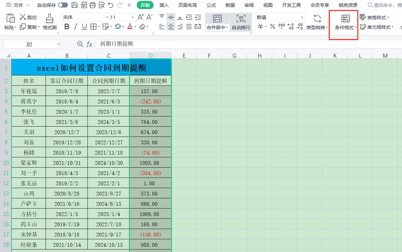
Task: Open the 开发工具 tab
Action: pos(291,5)
